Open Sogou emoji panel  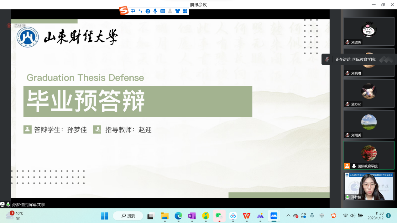tap(148, 11)
